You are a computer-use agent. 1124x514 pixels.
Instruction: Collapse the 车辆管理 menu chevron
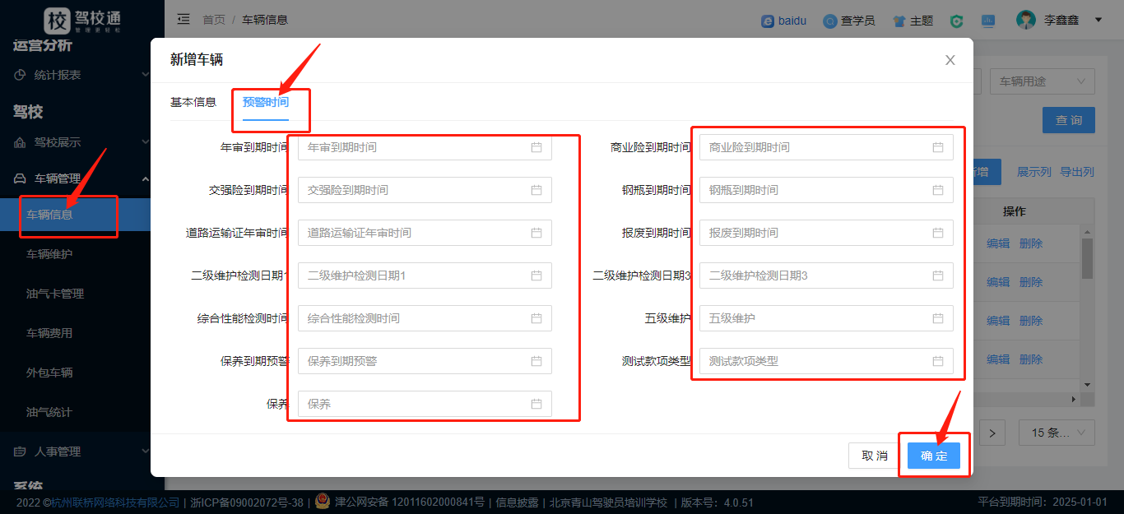(146, 178)
